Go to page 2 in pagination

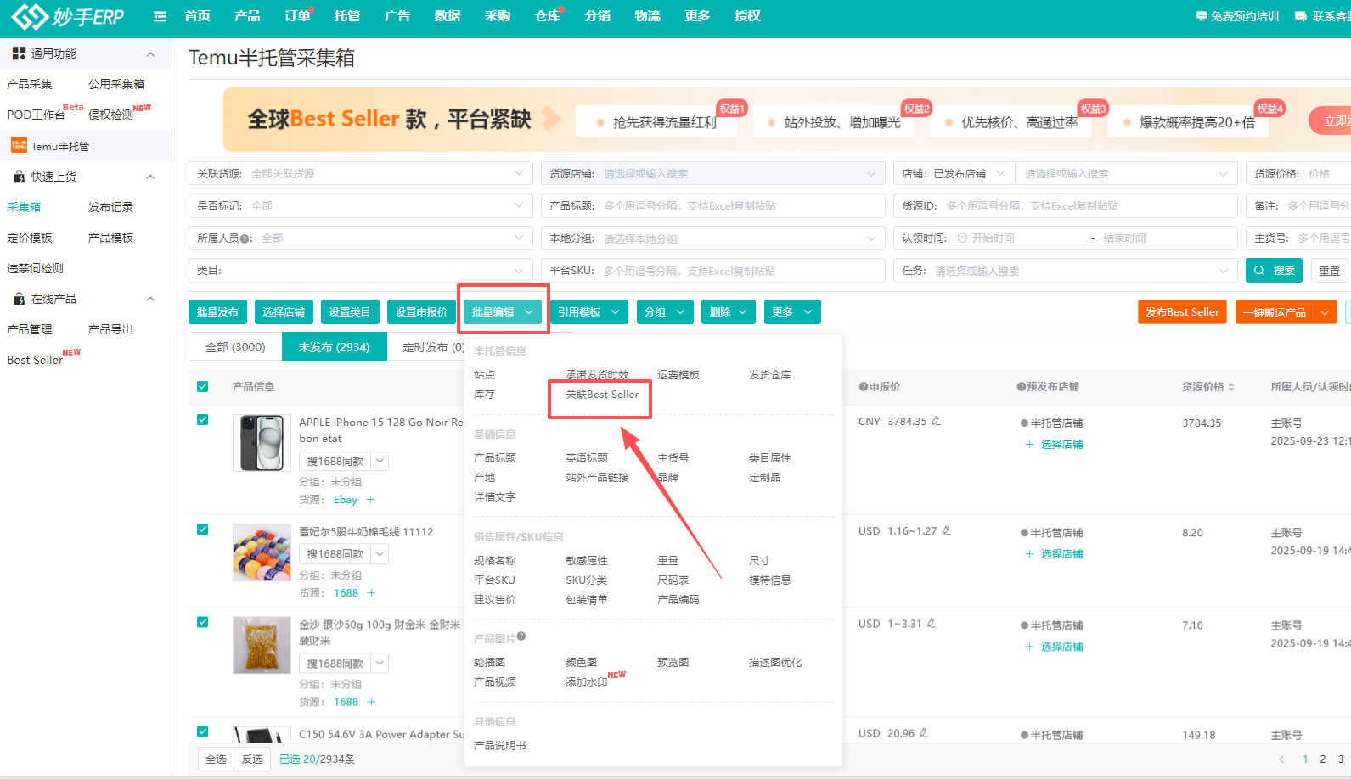[1322, 759]
